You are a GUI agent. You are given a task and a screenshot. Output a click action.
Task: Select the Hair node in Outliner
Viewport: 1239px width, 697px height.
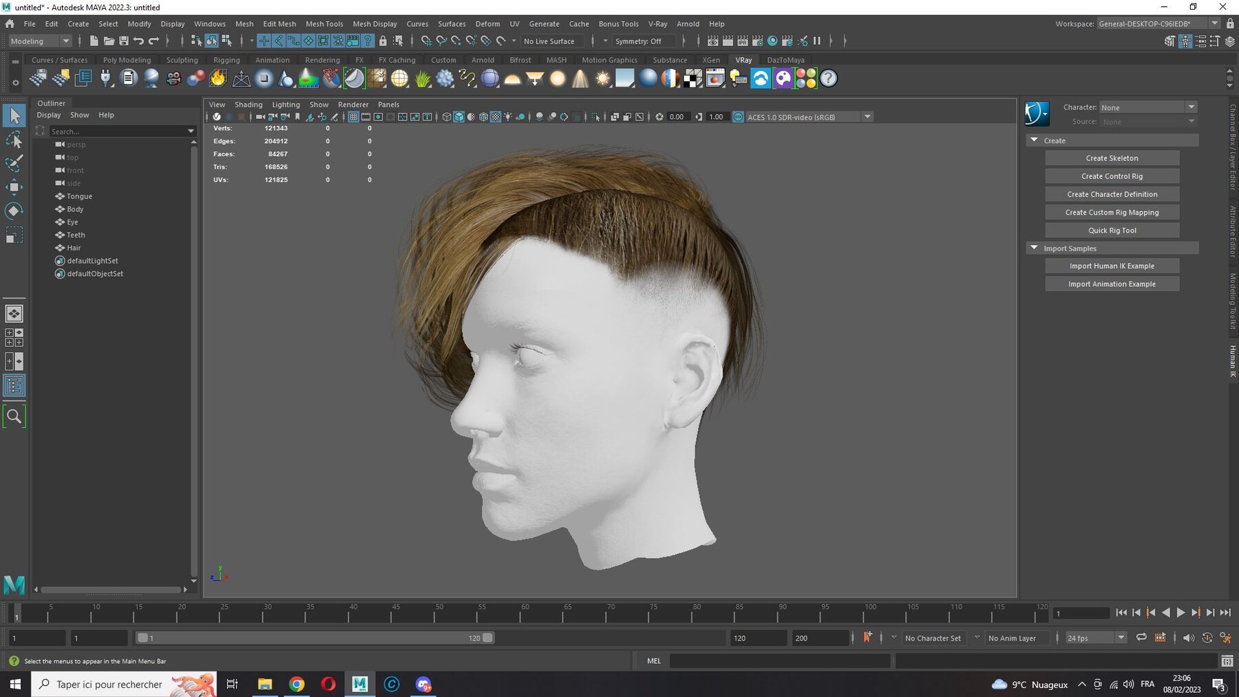pos(74,248)
